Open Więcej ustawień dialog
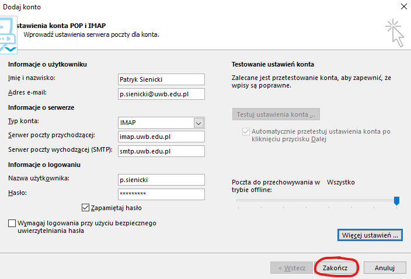This screenshot has height=279, width=411. (370, 235)
